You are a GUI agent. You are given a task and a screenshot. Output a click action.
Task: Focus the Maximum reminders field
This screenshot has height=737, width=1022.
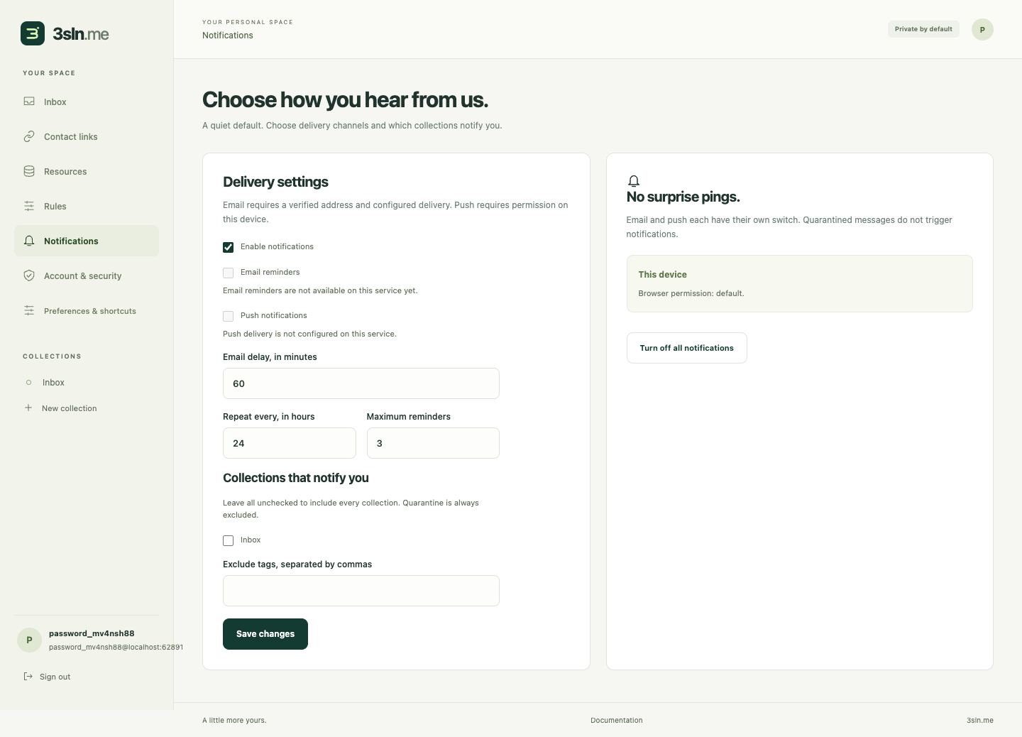click(433, 443)
